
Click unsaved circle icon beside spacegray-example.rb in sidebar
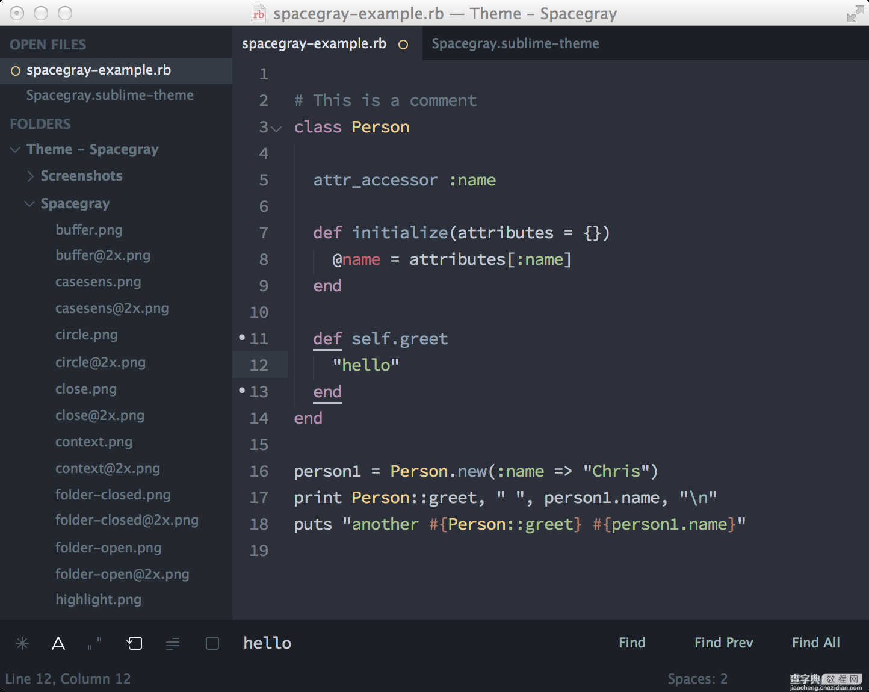pyautogui.click(x=16, y=71)
